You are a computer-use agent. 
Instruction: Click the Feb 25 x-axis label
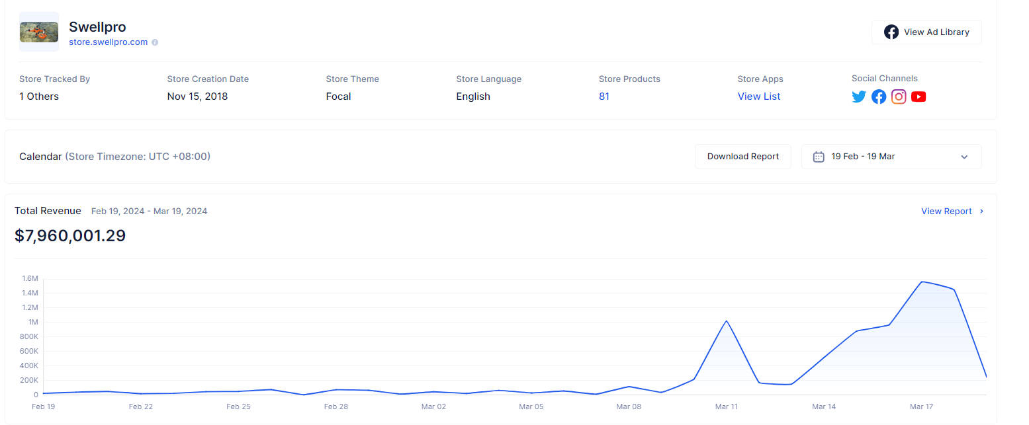(238, 406)
